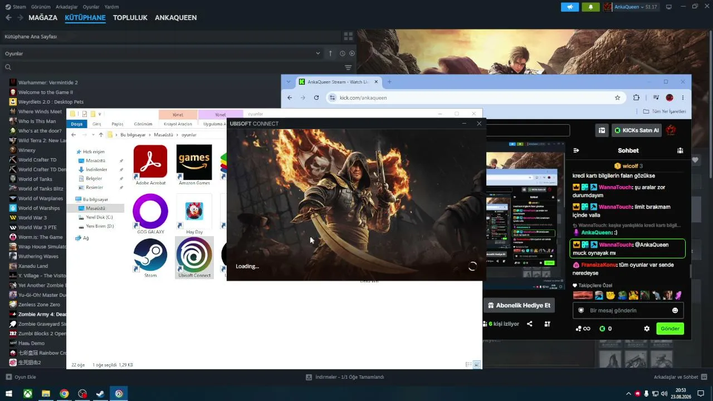Open Chrome extensions puzzle icon

tap(636, 97)
